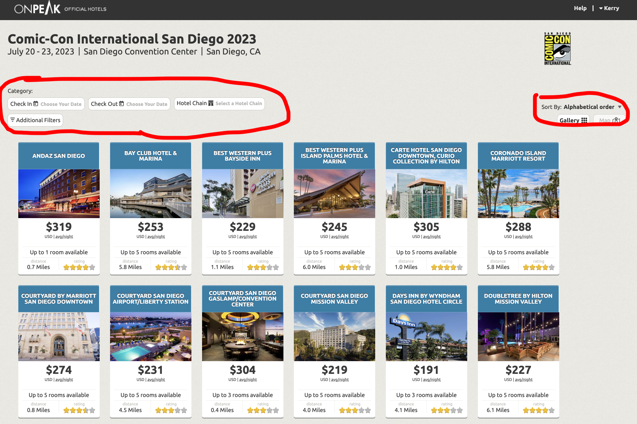Open Courtyard San Diego Mission Valley photo
This screenshot has height=424, width=637.
click(x=334, y=337)
